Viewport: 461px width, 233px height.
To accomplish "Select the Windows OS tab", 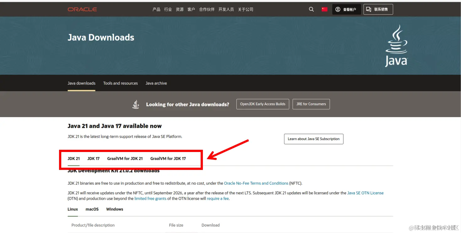I will click(x=115, y=209).
